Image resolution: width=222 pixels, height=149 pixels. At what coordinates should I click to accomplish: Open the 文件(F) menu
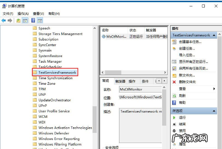pyautogui.click(x=8, y=14)
